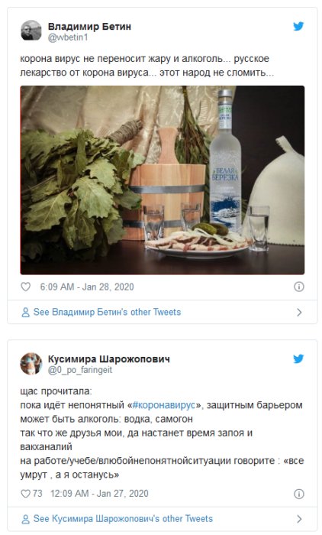Follow the #коронавирус hashtag link
The image size is (322, 535).
(x=163, y=405)
